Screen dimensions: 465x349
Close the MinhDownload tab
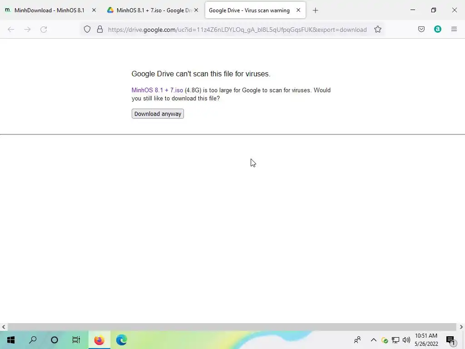[94, 10]
